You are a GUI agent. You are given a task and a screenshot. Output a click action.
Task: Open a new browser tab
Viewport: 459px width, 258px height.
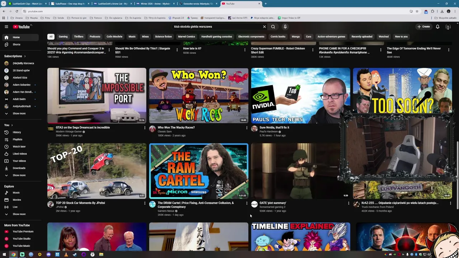(x=265, y=4)
